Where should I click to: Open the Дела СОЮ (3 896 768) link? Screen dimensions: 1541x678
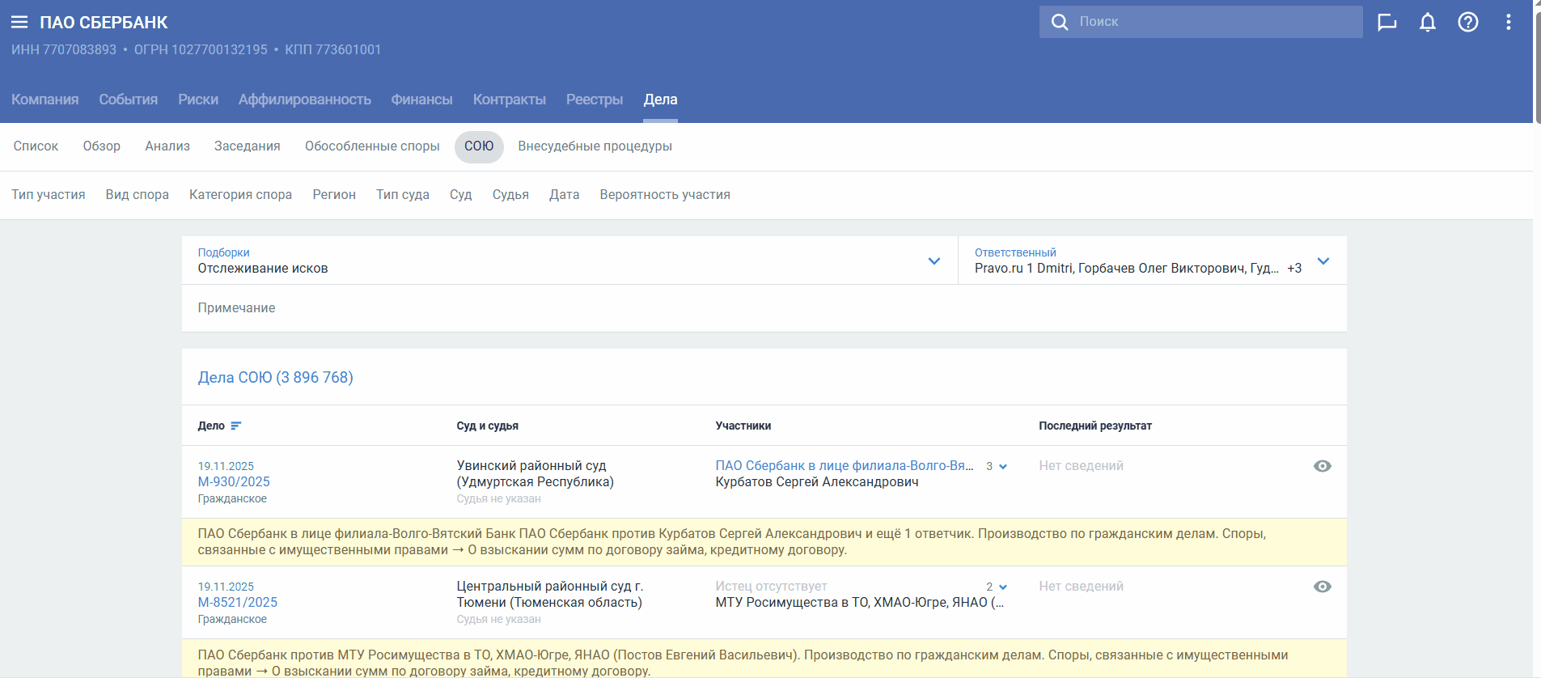[x=275, y=377]
